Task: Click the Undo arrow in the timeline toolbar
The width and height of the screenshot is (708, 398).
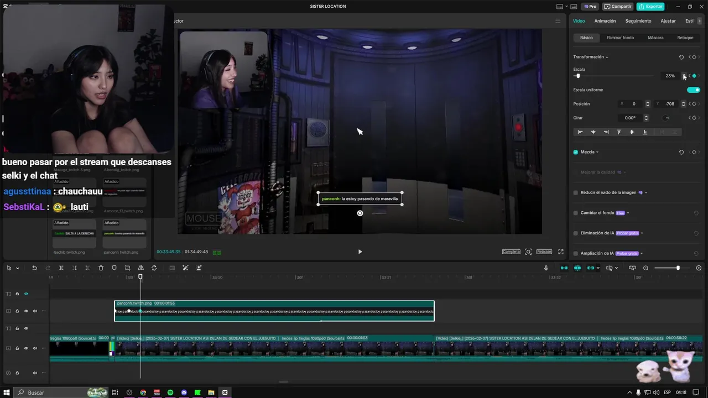Action: [x=34, y=268]
